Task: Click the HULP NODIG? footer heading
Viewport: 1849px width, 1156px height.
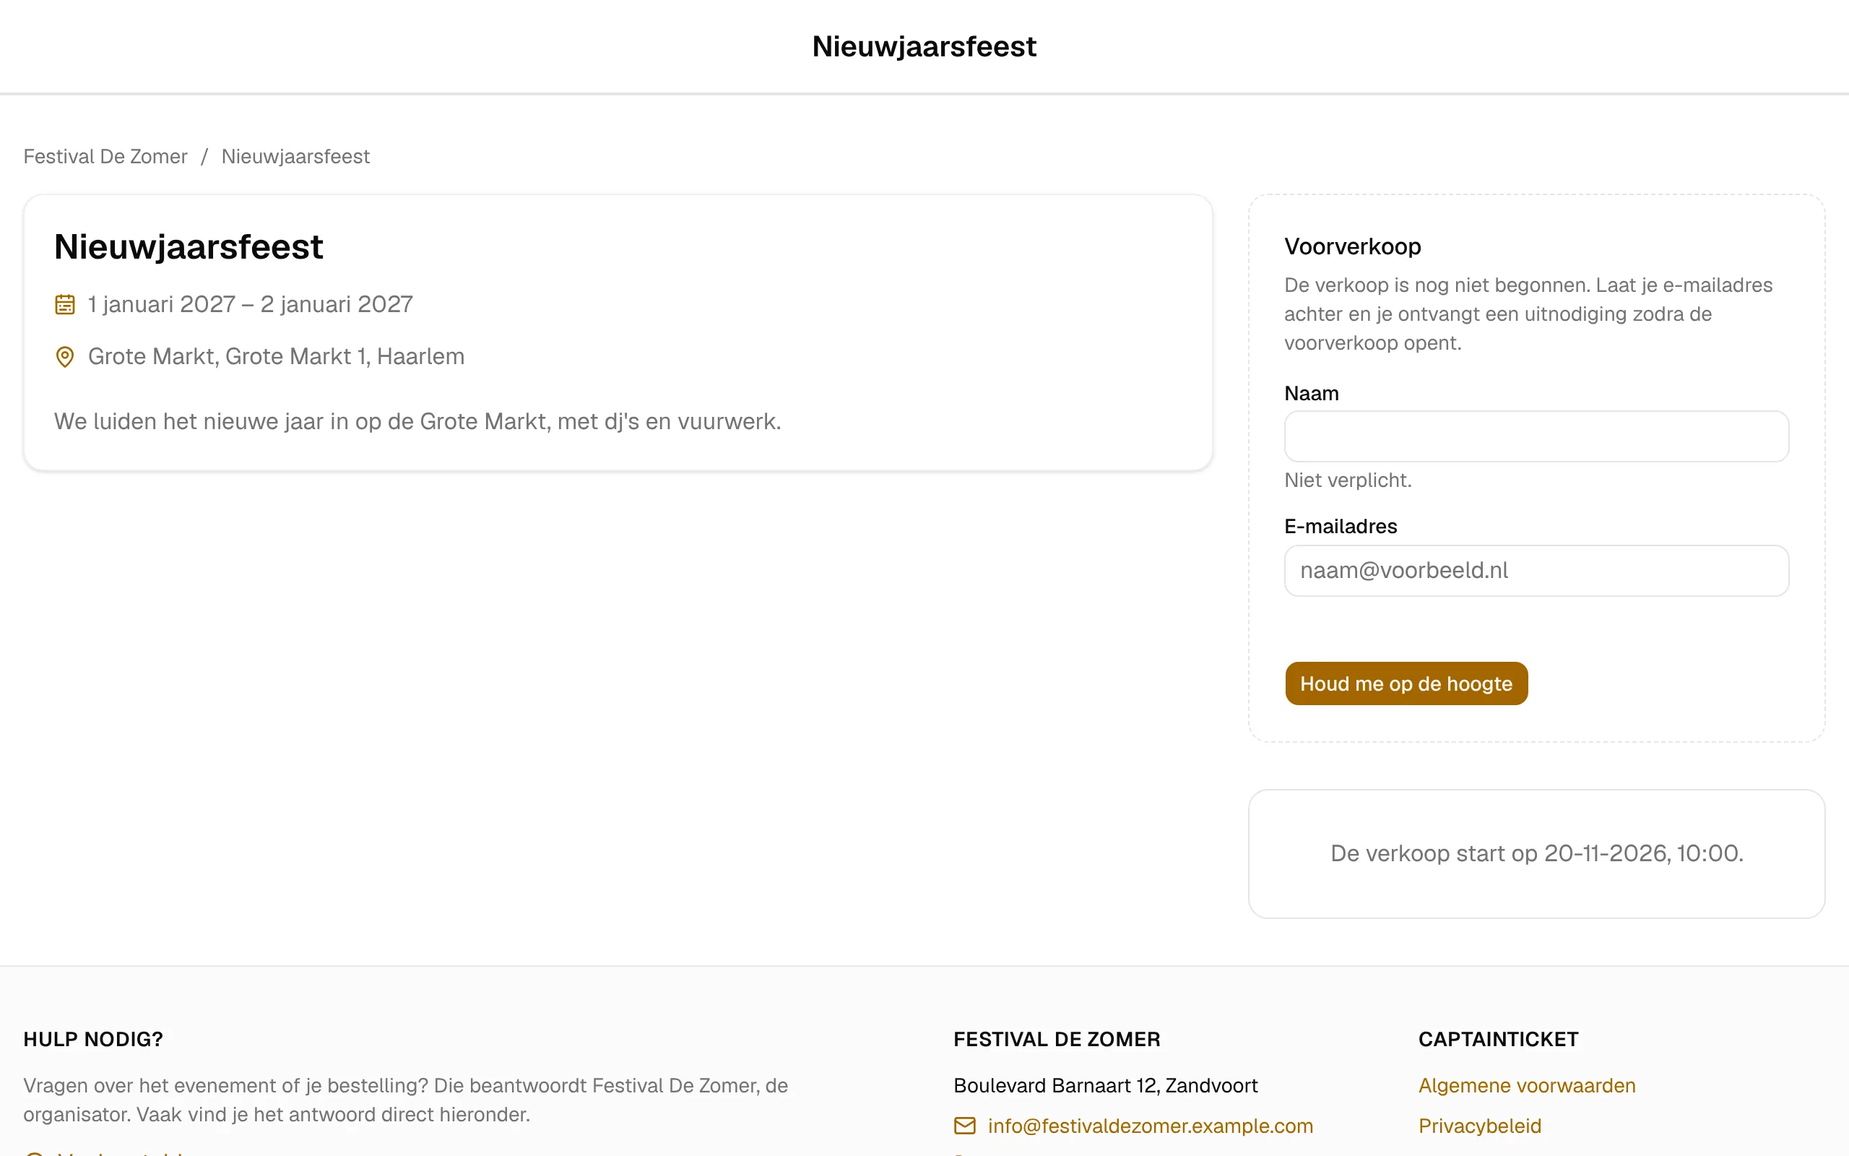Action: [93, 1039]
